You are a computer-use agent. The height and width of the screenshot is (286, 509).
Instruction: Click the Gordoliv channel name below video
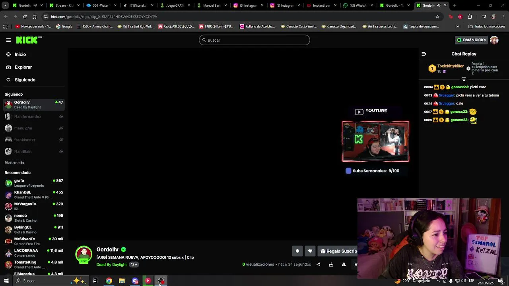coord(107,249)
